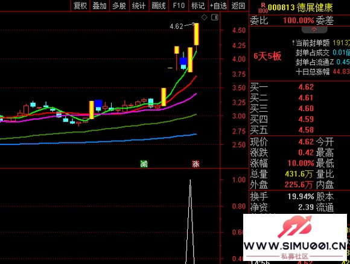
Task: Click the red 涨 marker on the chart
Action: 196,164
